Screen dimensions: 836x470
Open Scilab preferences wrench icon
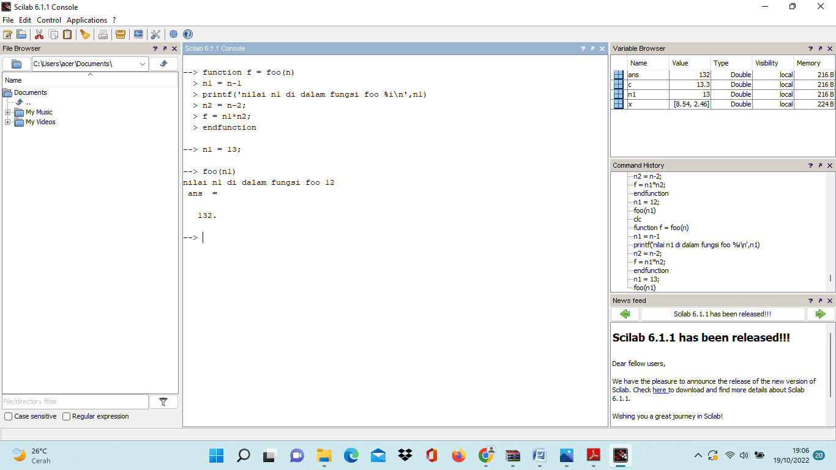pyautogui.click(x=155, y=34)
